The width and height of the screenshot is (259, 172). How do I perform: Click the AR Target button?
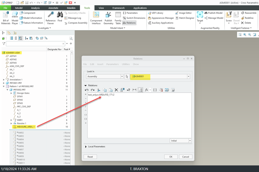click(x=200, y=17)
